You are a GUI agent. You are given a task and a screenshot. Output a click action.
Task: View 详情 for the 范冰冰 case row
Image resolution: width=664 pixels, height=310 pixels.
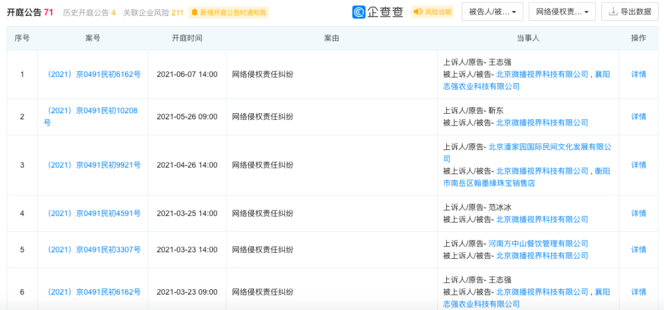tap(639, 213)
